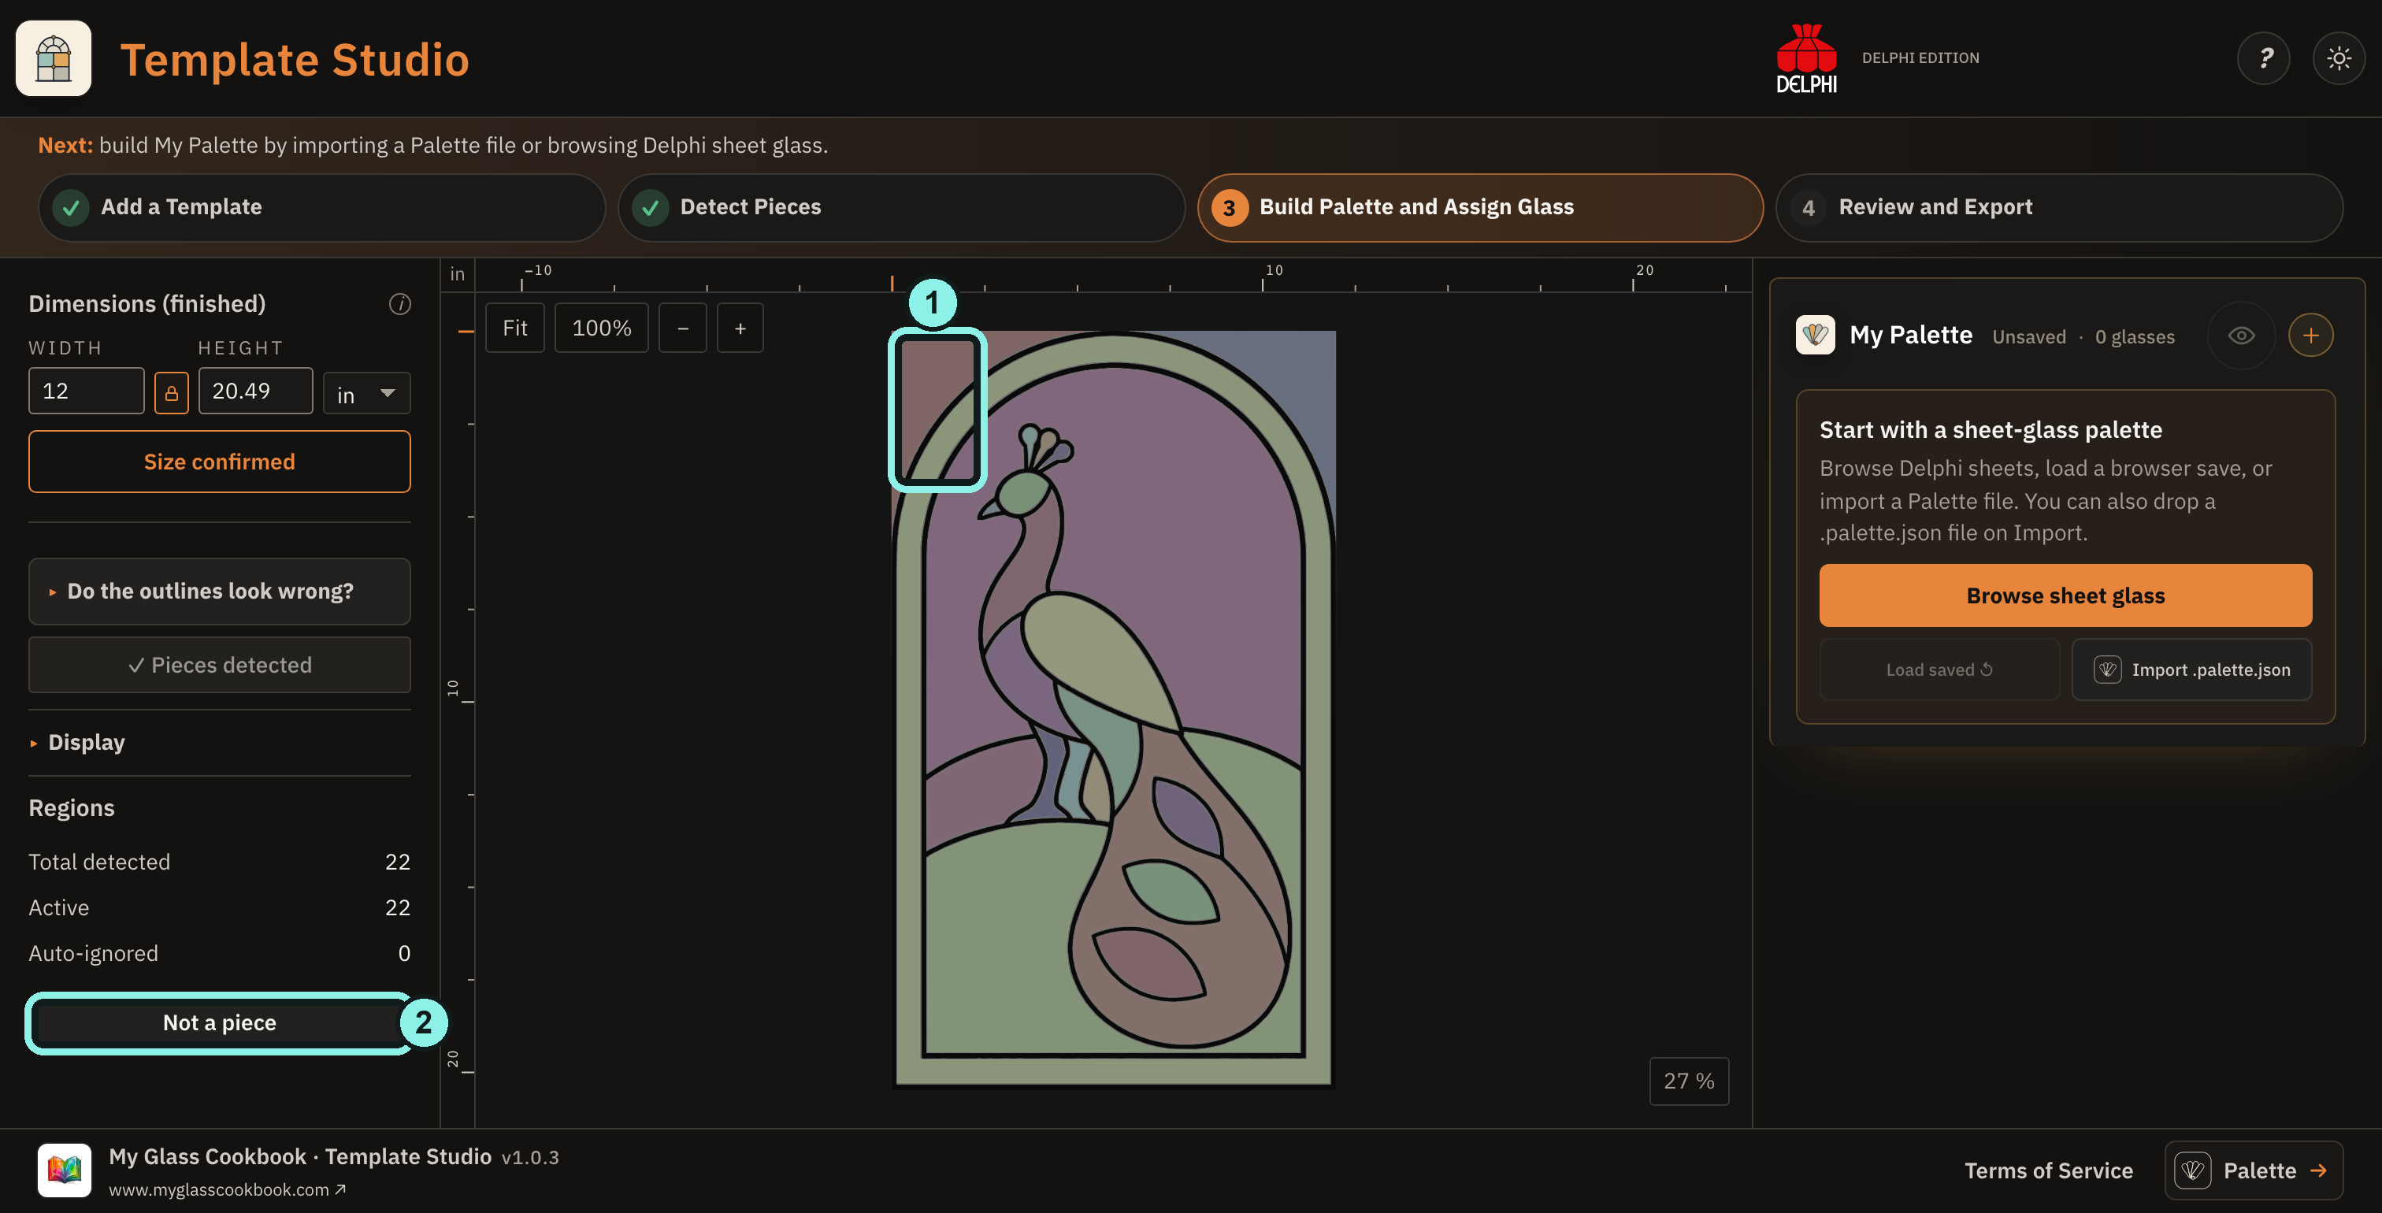Reset zoom with the 100% button
Image resolution: width=2382 pixels, height=1213 pixels.
(601, 328)
